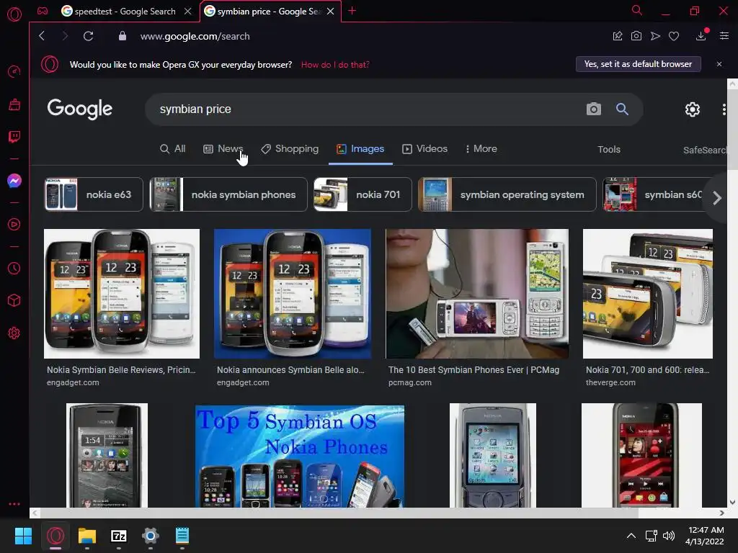Open sidebar three-dots setup menu
The height and width of the screenshot is (553, 738).
(x=14, y=503)
